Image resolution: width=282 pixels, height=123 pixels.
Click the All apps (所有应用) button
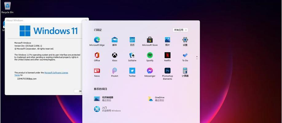(x=180, y=30)
